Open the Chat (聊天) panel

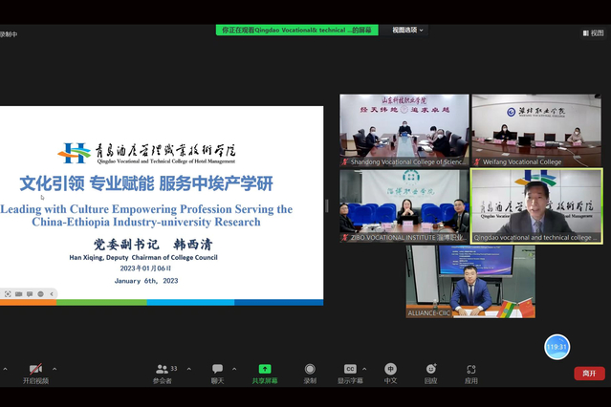217,369
